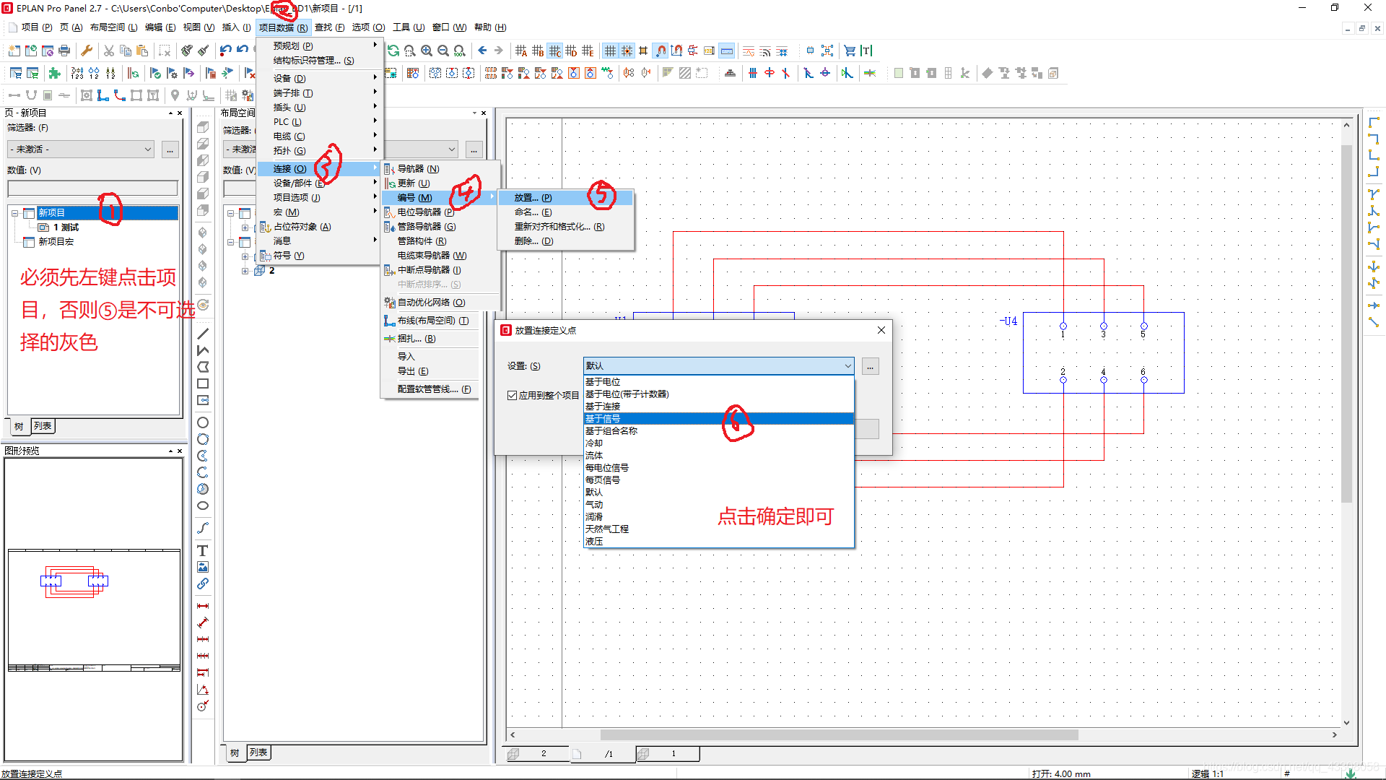Open the 工具 menu
The image size is (1386, 780).
pyautogui.click(x=408, y=27)
